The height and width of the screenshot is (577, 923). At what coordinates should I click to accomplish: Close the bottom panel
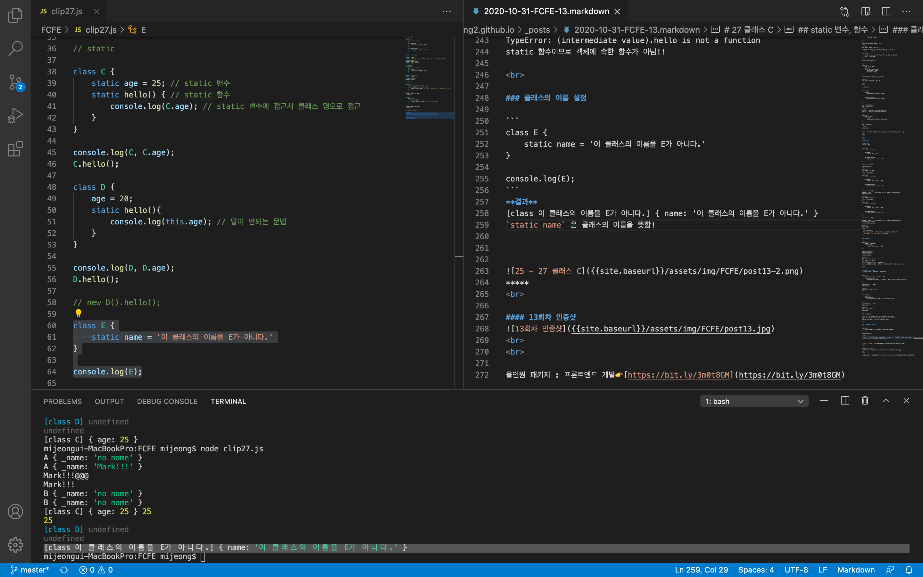coord(906,401)
